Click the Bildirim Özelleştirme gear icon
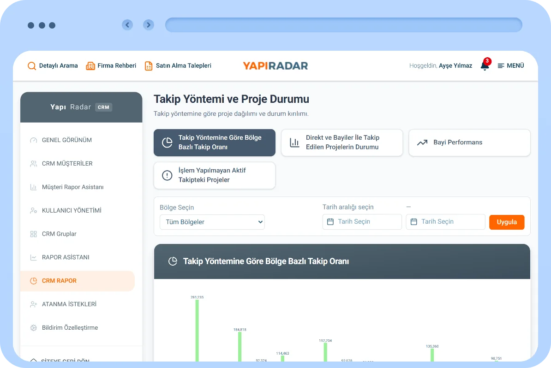This screenshot has height=368, width=551. point(33,327)
